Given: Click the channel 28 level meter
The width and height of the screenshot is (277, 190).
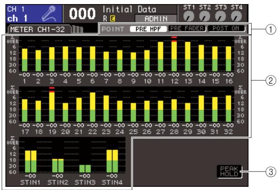Looking at the screenshot, I should [x=174, y=110].
